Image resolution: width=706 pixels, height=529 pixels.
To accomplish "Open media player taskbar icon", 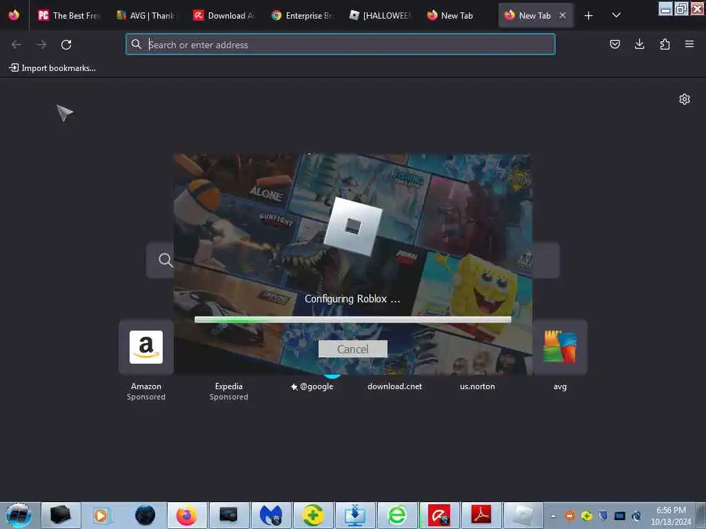I will click(102, 515).
